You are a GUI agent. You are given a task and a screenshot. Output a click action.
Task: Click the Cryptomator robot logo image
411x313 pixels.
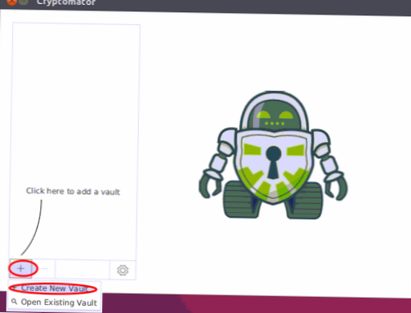(x=273, y=155)
